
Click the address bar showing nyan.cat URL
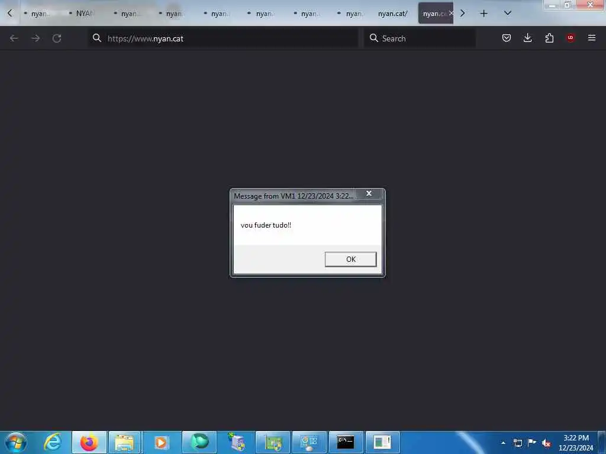[x=223, y=38]
